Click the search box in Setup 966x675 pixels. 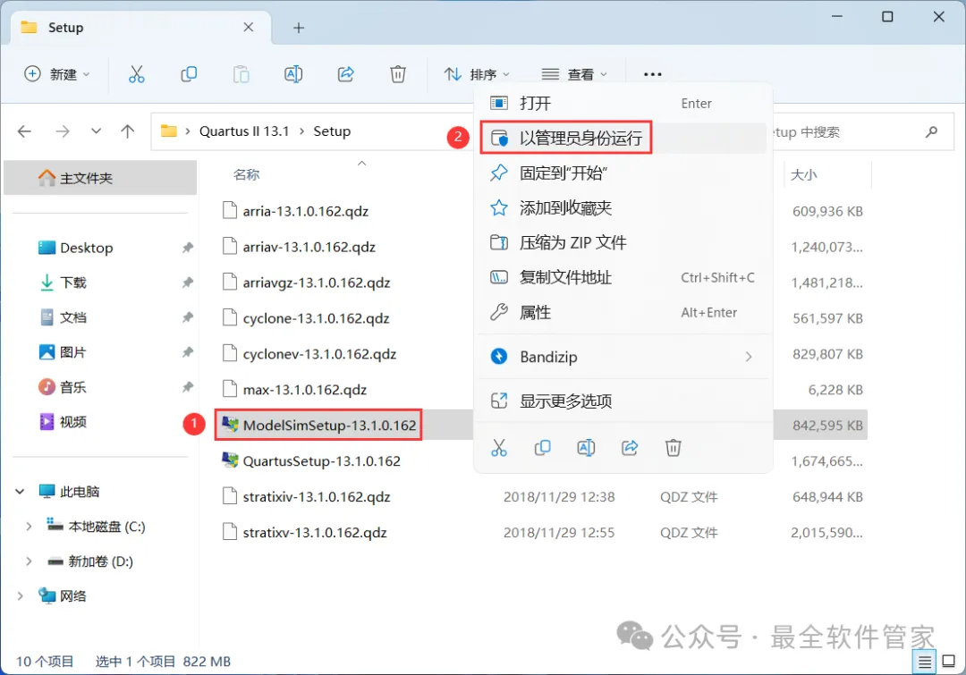(862, 131)
